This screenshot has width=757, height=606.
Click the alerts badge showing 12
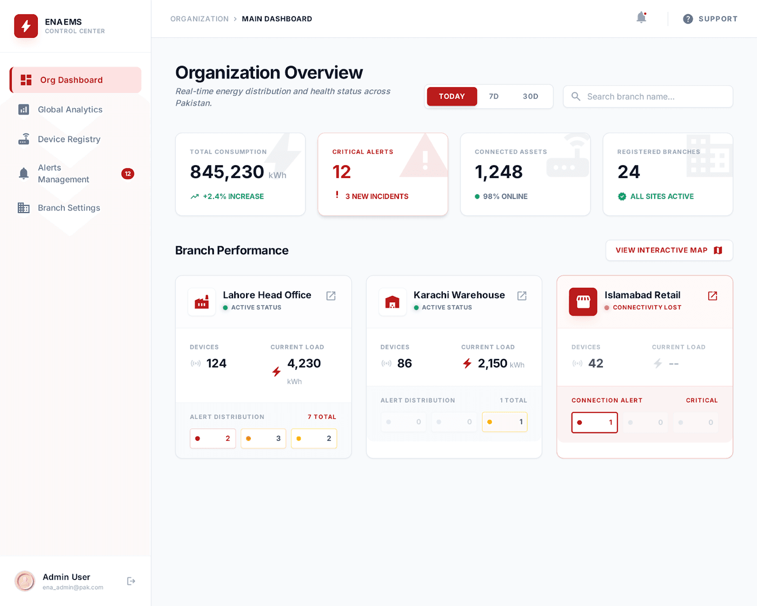click(x=128, y=174)
